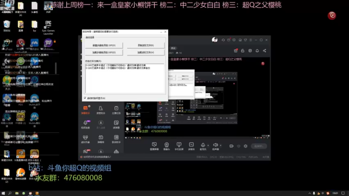349x196 pixels.
Task: Open File Explorer from the taskbar
Action: 17,193
